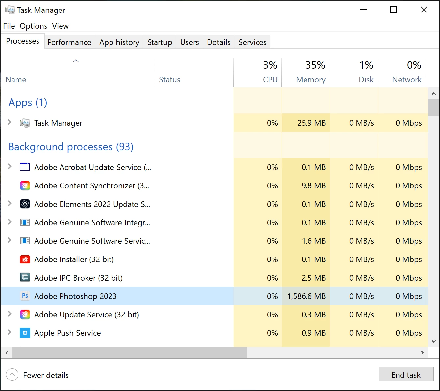Select the Apple Push Service process name
Screen dimensions: 440x391
[67, 333]
